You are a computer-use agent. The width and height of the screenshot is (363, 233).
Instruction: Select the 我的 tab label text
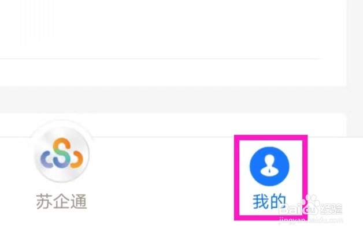click(x=269, y=201)
